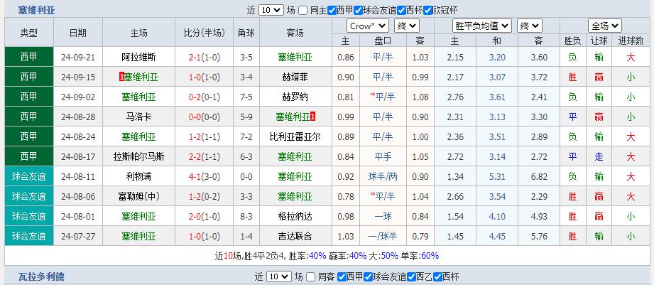This screenshot has width=654, height=285.
Task: Click the 2-1 score for 阿拉维斯 match
Action: 198,57
